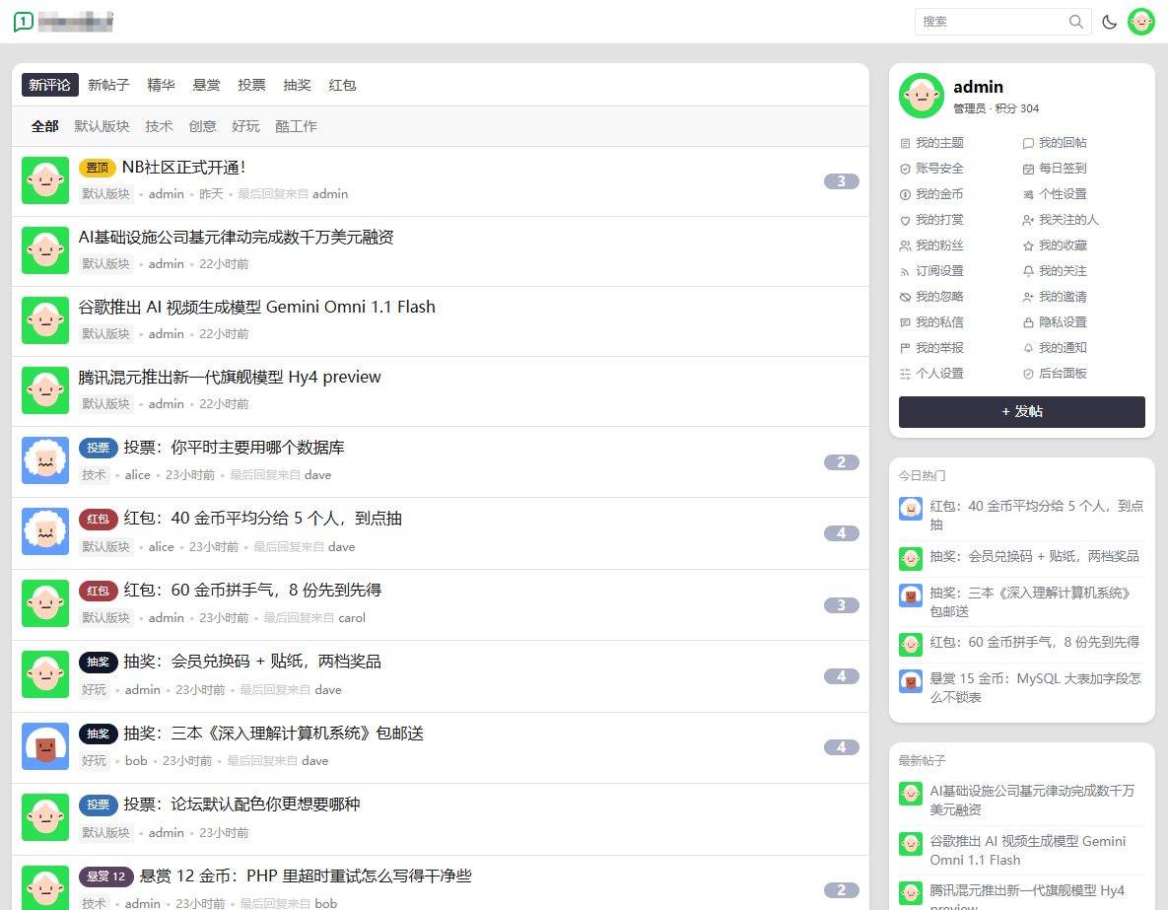Open 我的忽略 ignored list
The width and height of the screenshot is (1168, 910).
(931, 297)
